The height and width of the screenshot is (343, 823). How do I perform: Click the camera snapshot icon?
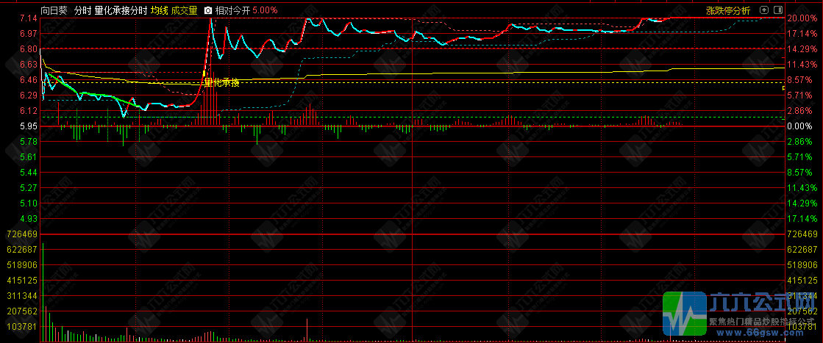point(208,10)
